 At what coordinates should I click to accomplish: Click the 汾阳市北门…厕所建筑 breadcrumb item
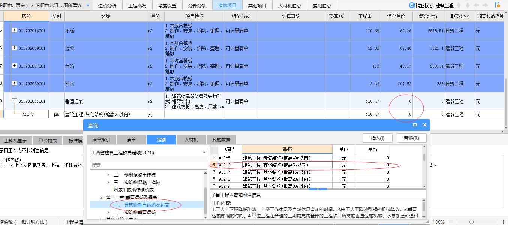click(59, 6)
